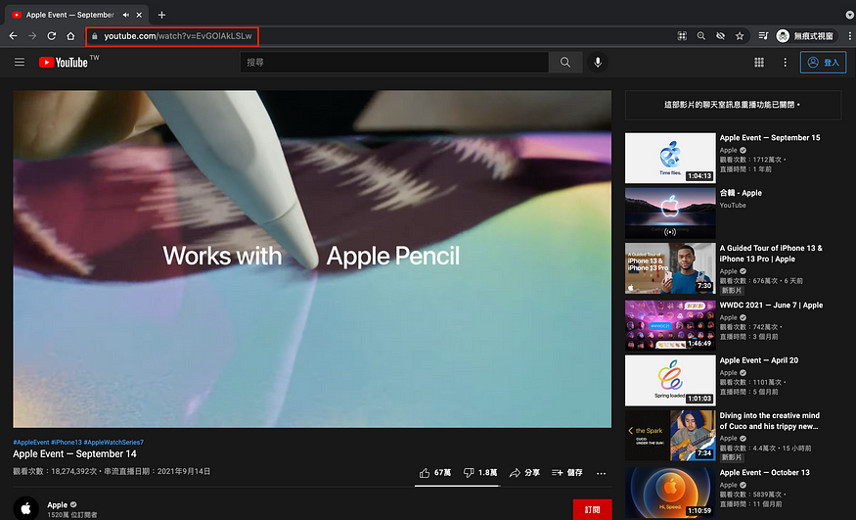Viewport: 856px width, 520px height.
Task: Open the Spring loaded April 20 thumbnail
Action: [670, 380]
